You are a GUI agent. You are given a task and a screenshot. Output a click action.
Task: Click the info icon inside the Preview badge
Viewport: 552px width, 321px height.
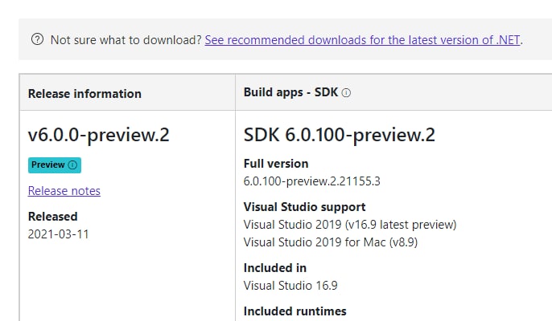(x=72, y=165)
